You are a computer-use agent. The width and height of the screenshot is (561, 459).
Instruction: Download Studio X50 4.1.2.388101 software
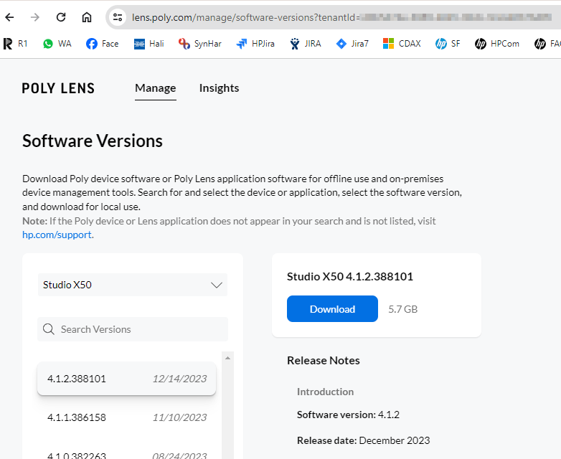332,309
